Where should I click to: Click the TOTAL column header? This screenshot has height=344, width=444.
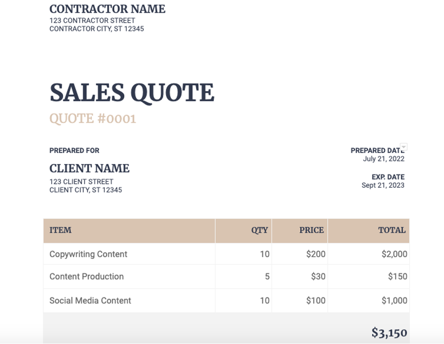click(392, 230)
